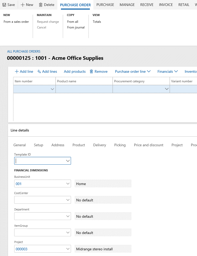Expand the Financials menu
Screen dimensions: 197x256
coord(168,71)
